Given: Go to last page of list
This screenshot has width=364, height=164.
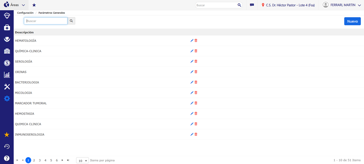Looking at the screenshot, I should pyautogui.click(x=68, y=160).
